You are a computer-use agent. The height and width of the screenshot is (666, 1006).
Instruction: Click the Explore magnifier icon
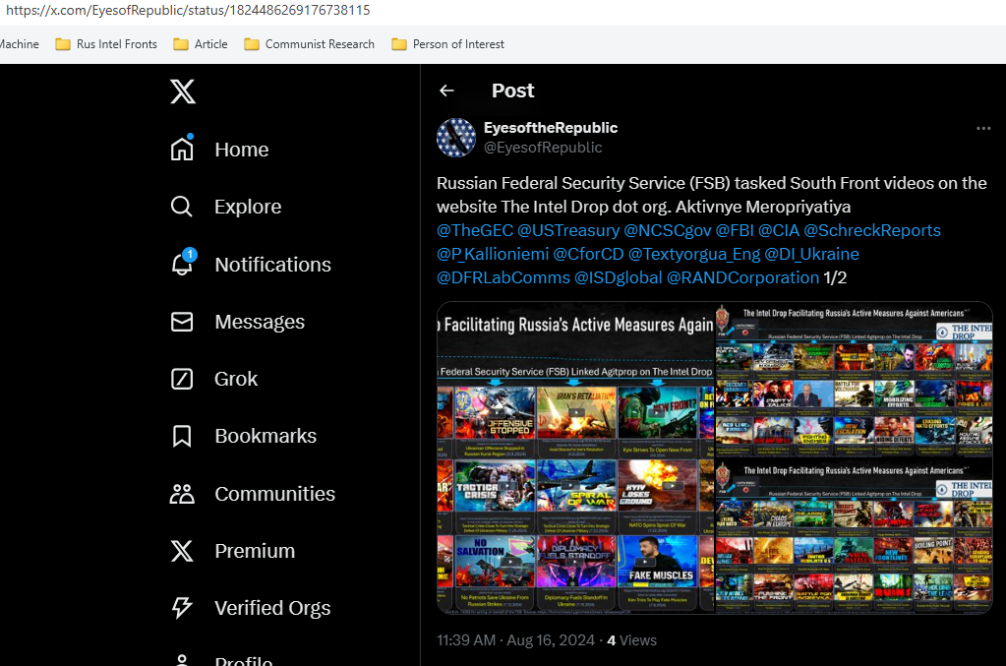[182, 207]
